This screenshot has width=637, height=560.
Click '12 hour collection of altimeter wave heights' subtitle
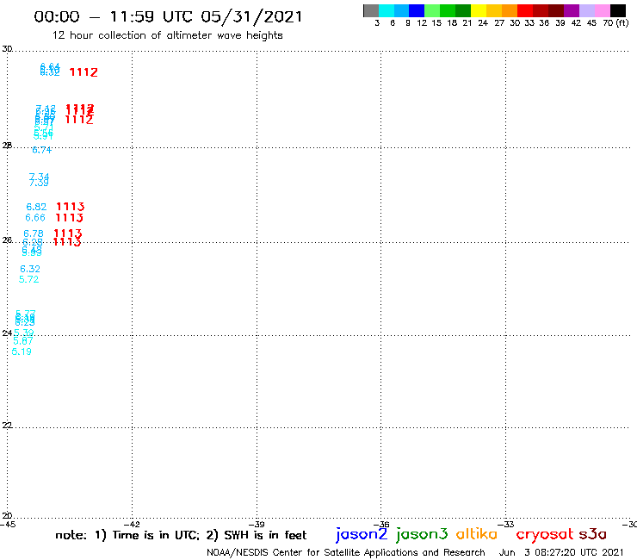tap(167, 35)
